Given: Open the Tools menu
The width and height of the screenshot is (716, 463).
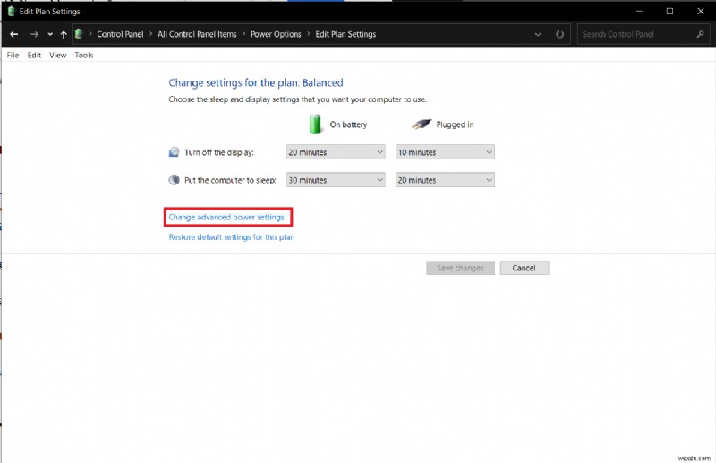Looking at the screenshot, I should (x=84, y=55).
